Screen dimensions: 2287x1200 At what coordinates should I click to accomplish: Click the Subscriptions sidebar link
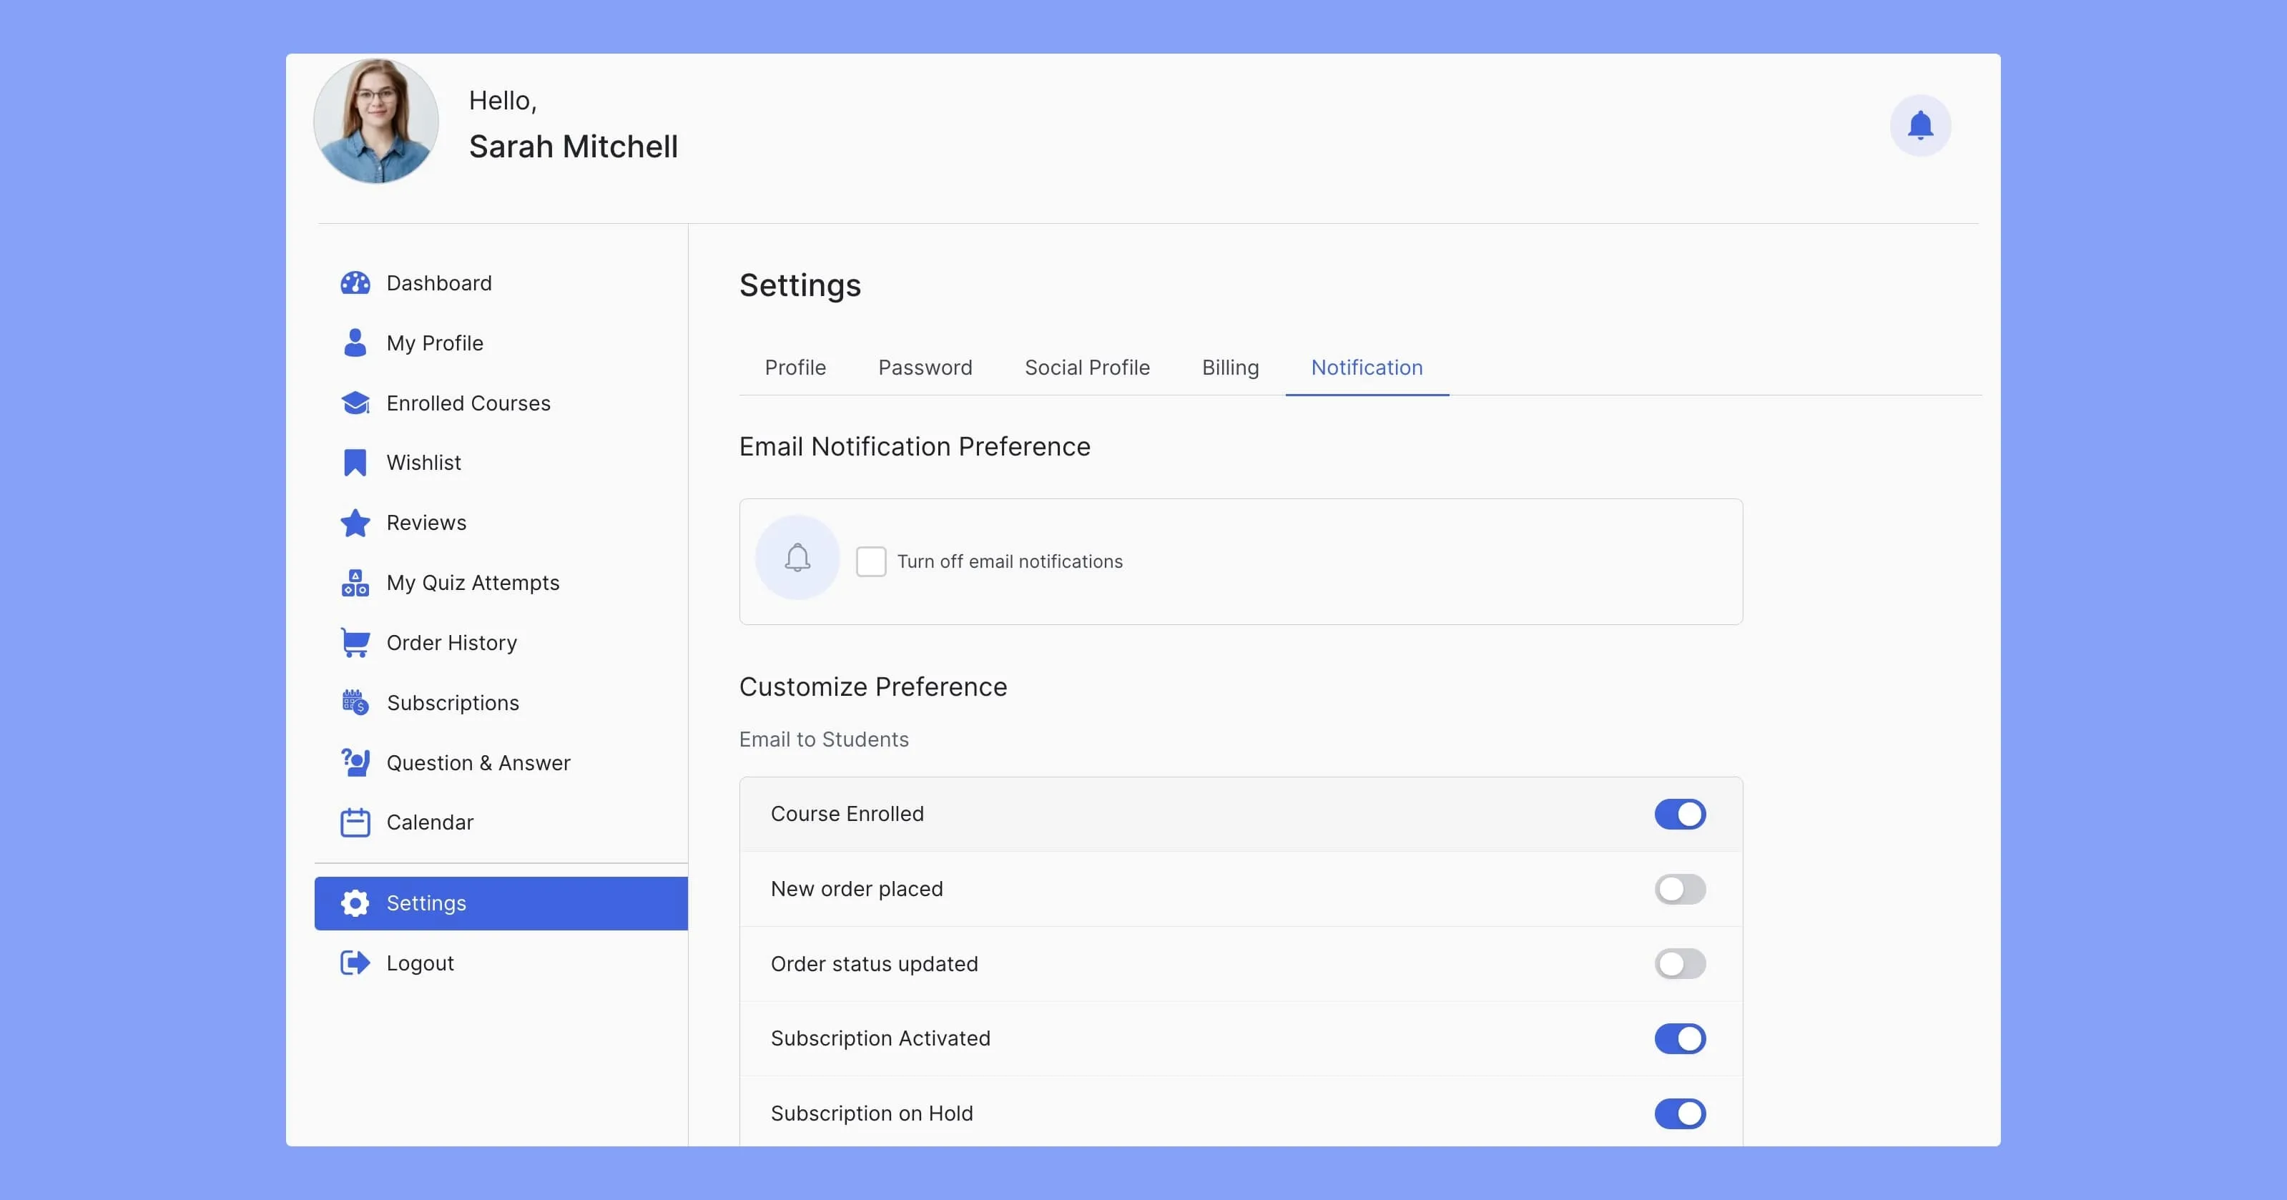pyautogui.click(x=451, y=701)
